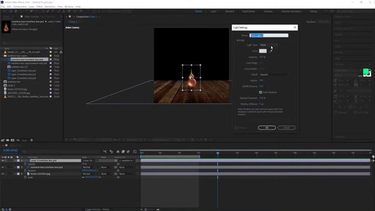Viewport: 375px width, 211px height.
Task: Open layer 2 Normal blending mode dropdown
Action: [x=88, y=167]
